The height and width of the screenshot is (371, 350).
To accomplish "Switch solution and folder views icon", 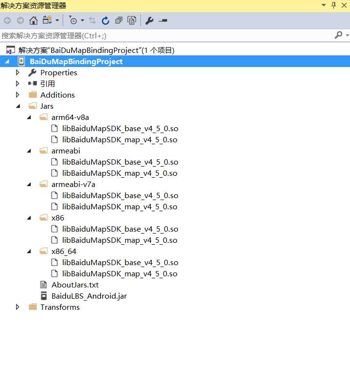I will (x=47, y=20).
